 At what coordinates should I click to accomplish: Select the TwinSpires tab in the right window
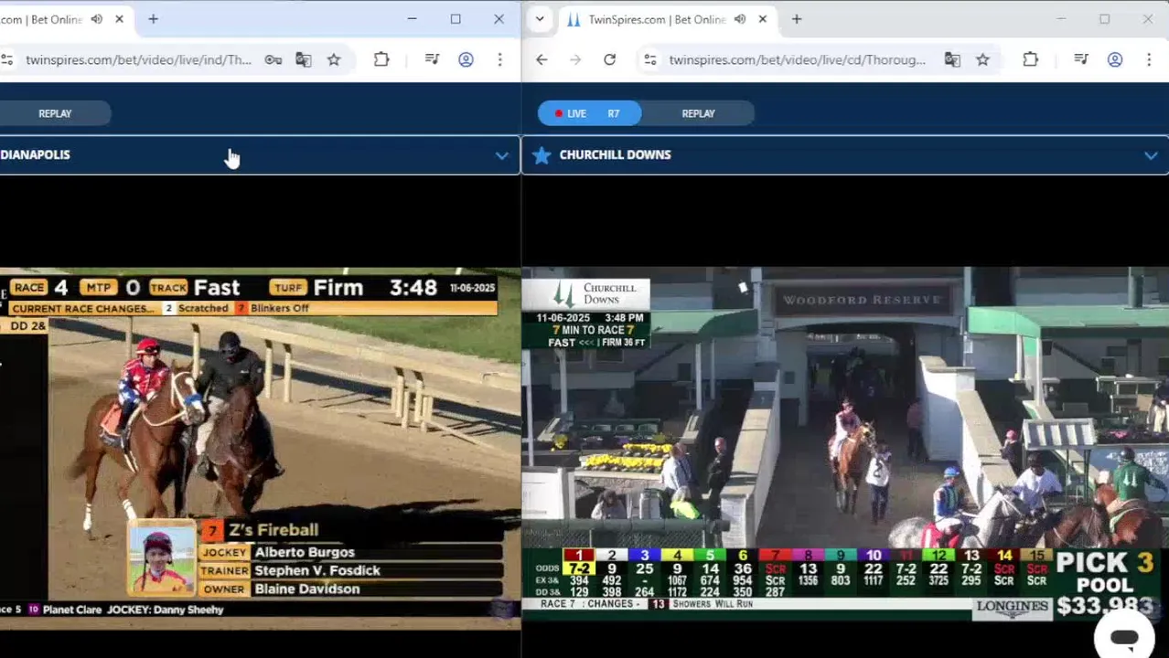point(659,19)
